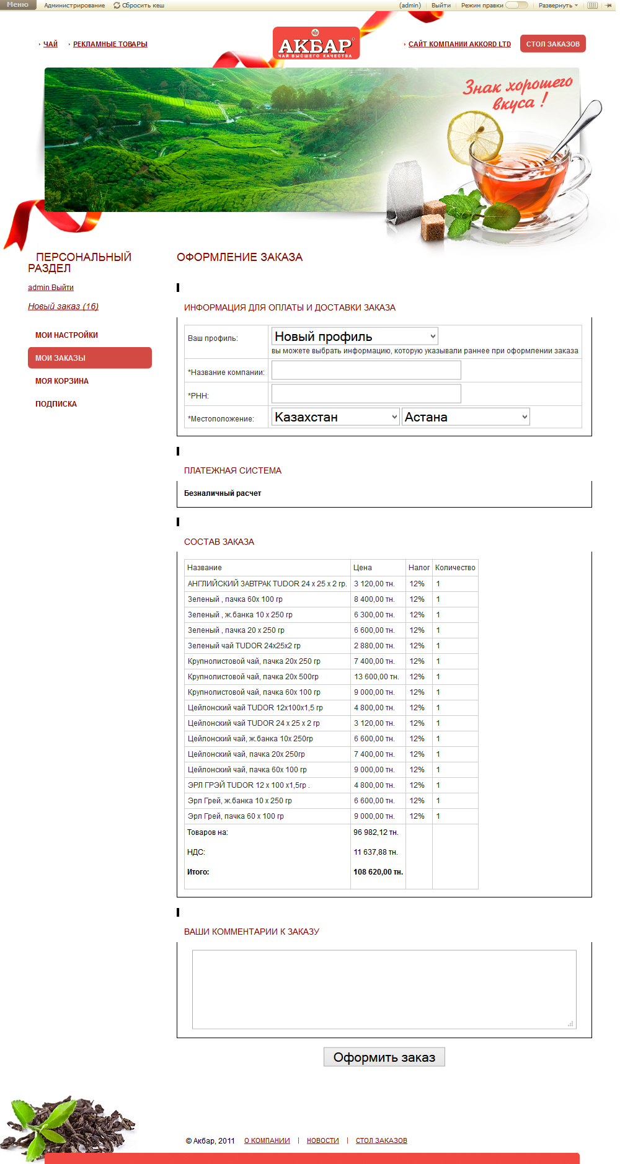Expand the Развернуть dropdown
Screen dimensions: 620x1164
click(x=558, y=6)
